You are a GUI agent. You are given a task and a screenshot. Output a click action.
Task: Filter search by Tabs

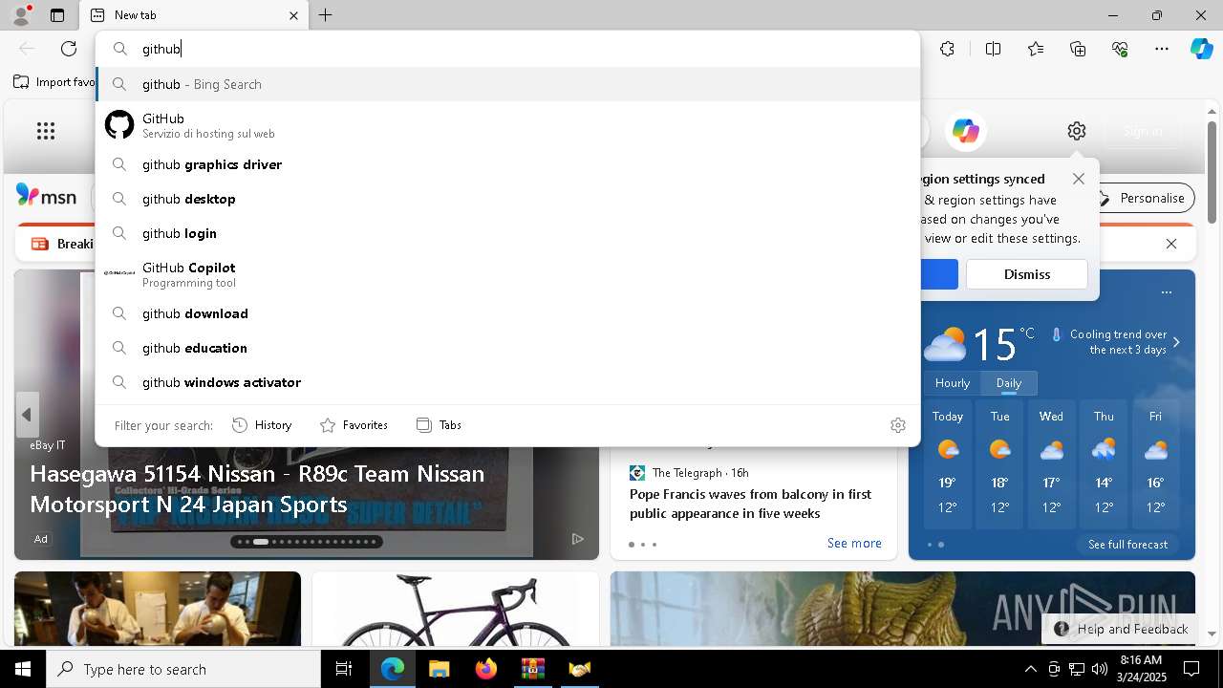coord(439,425)
